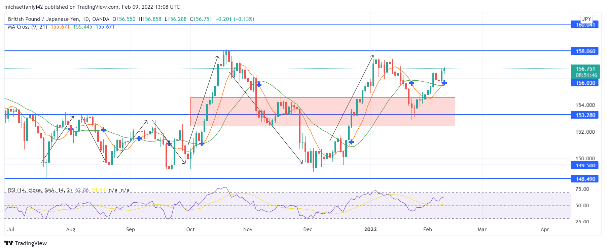Click the countdown timer 08:51:46
The width and height of the screenshot is (606, 251).
[586, 75]
